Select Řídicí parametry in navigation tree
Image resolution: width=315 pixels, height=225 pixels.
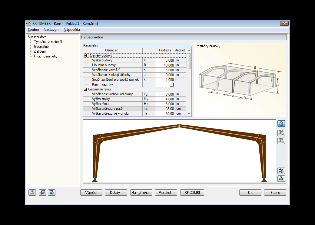tap(46, 56)
